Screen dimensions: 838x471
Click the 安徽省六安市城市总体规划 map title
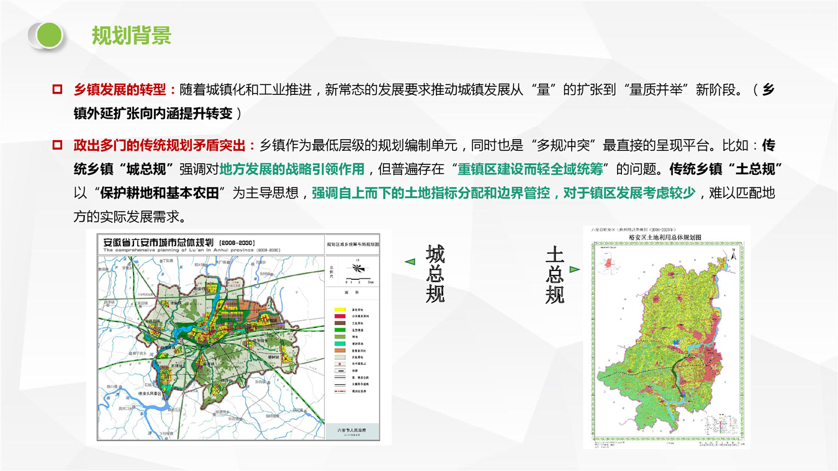point(180,242)
